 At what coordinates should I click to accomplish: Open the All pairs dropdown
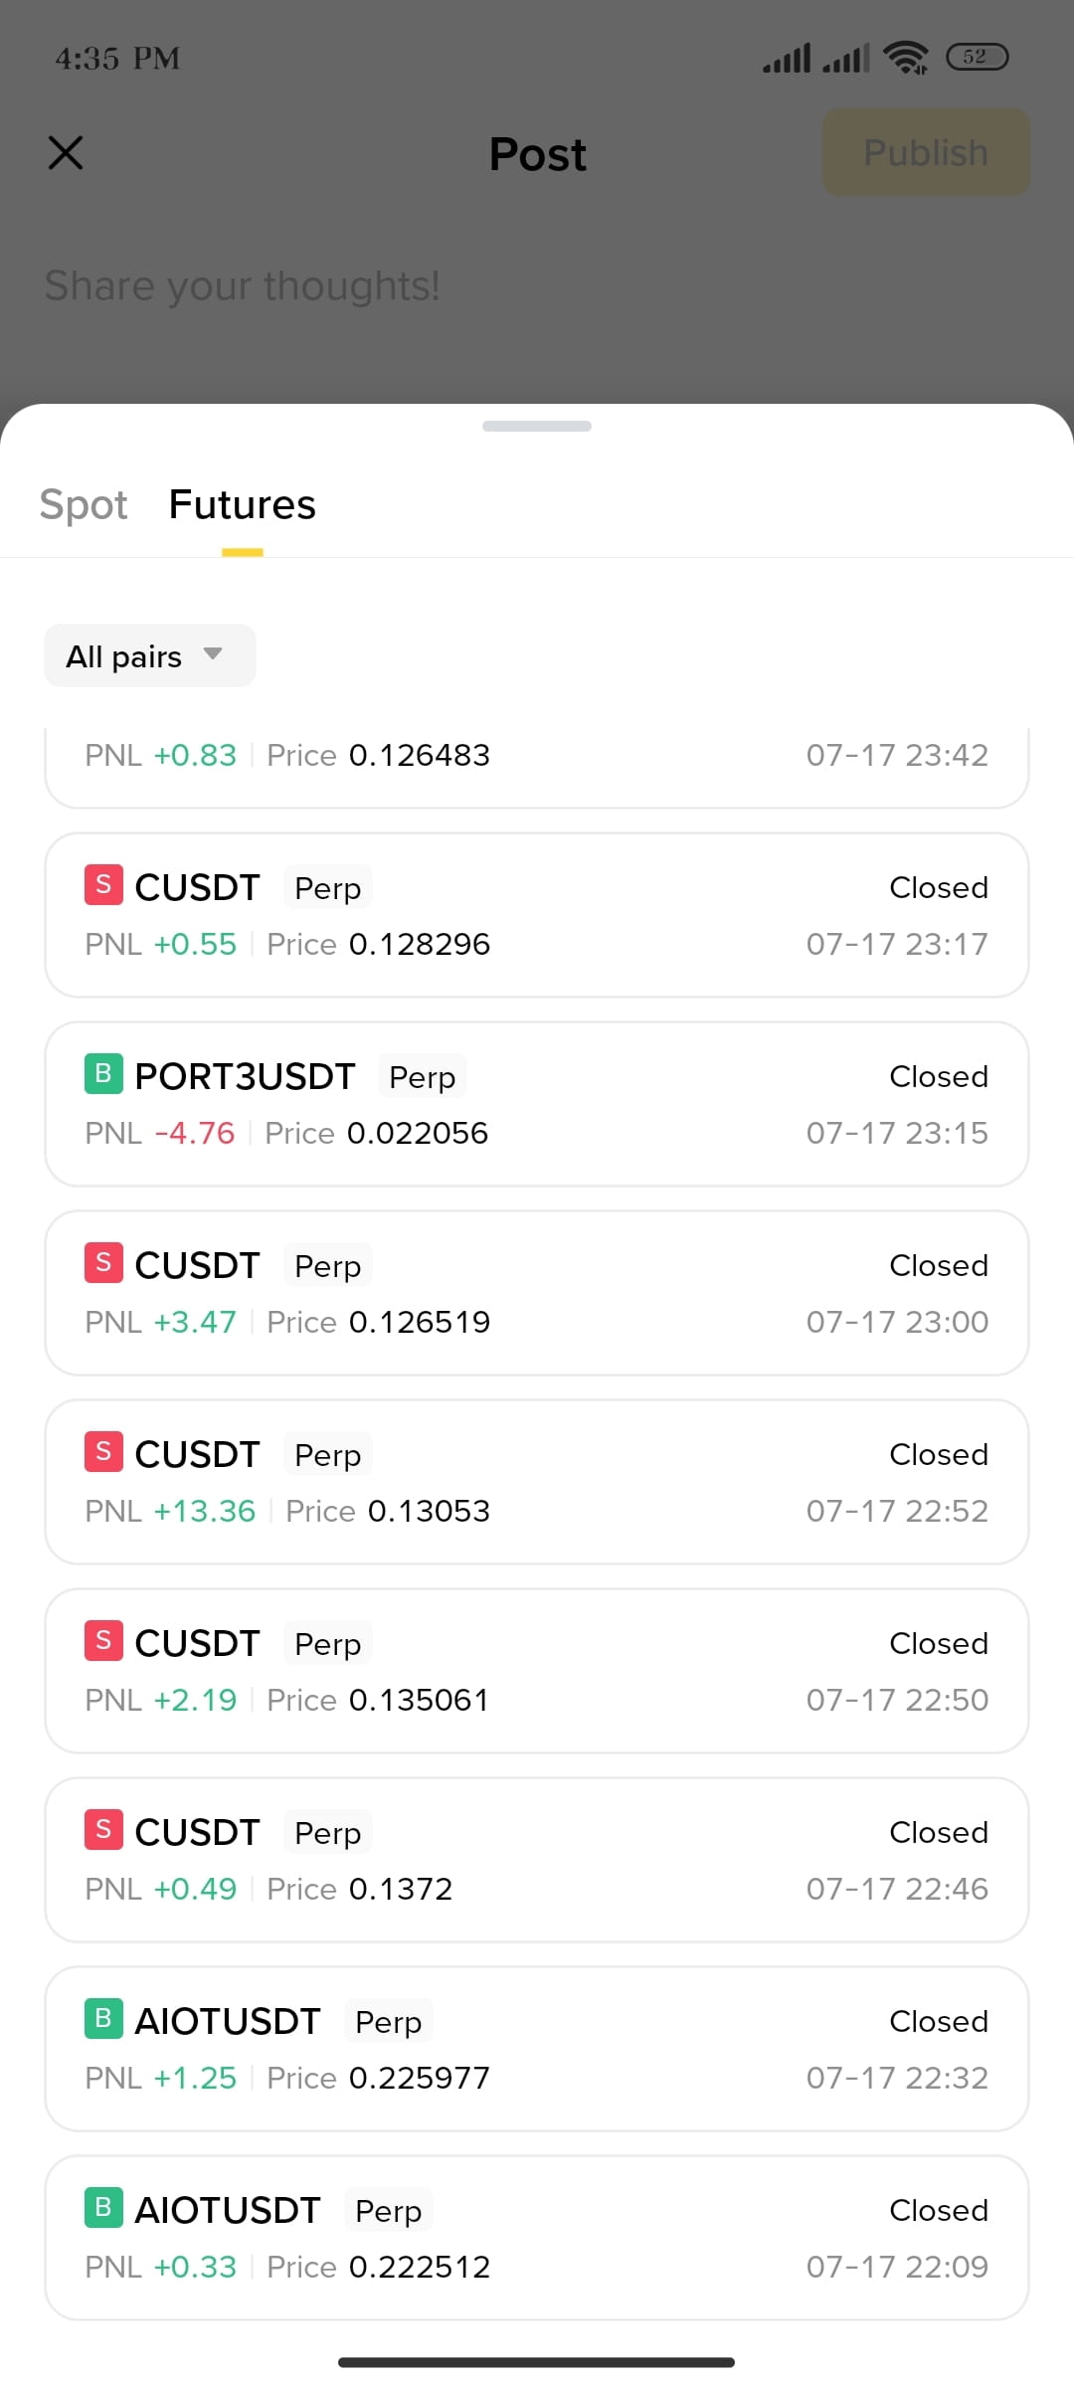pyautogui.click(x=150, y=655)
